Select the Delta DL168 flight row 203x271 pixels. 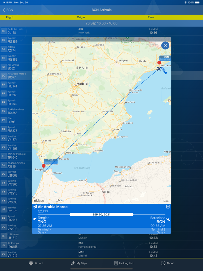coord(101,31)
